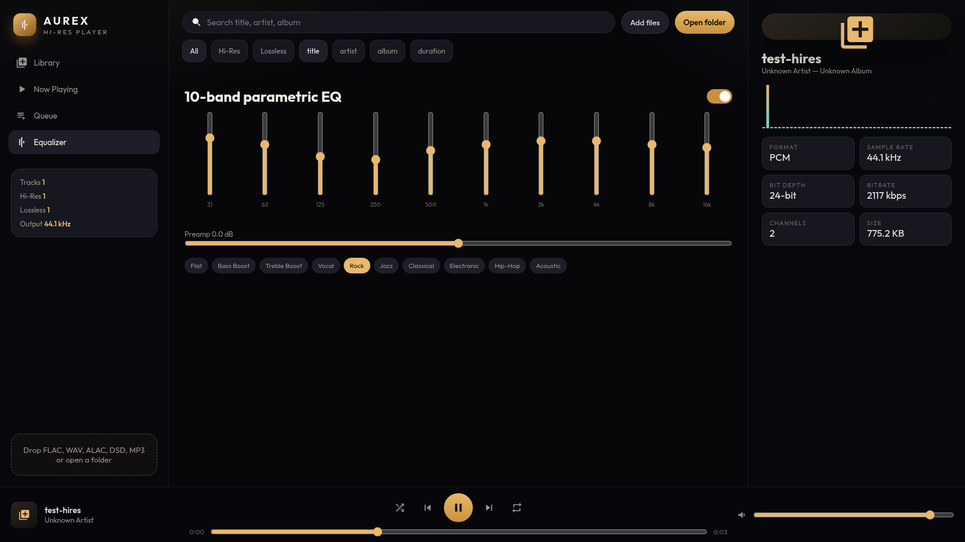
Task: Skip to the previous track
Action: [428, 508]
